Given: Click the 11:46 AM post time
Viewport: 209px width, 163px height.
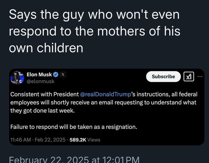Looking at the screenshot, I should 21,139.
